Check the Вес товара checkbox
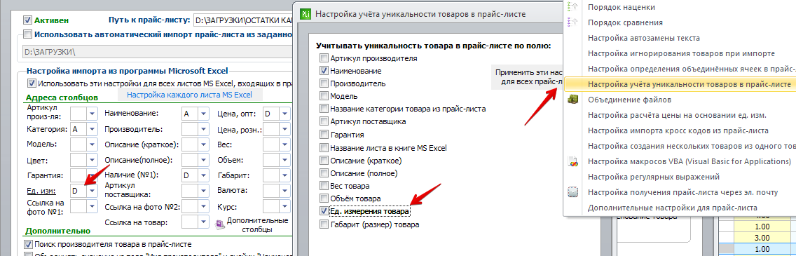The width and height of the screenshot is (796, 256). coord(324,186)
